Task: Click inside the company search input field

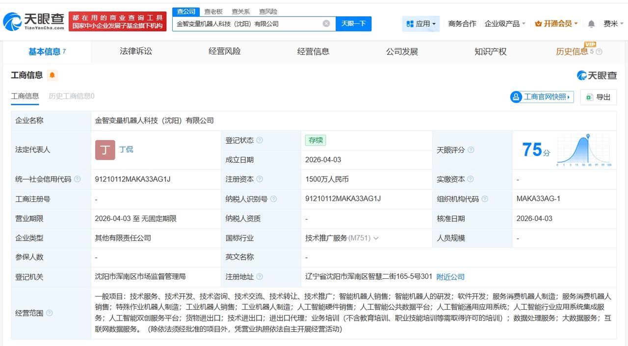Action: point(245,23)
